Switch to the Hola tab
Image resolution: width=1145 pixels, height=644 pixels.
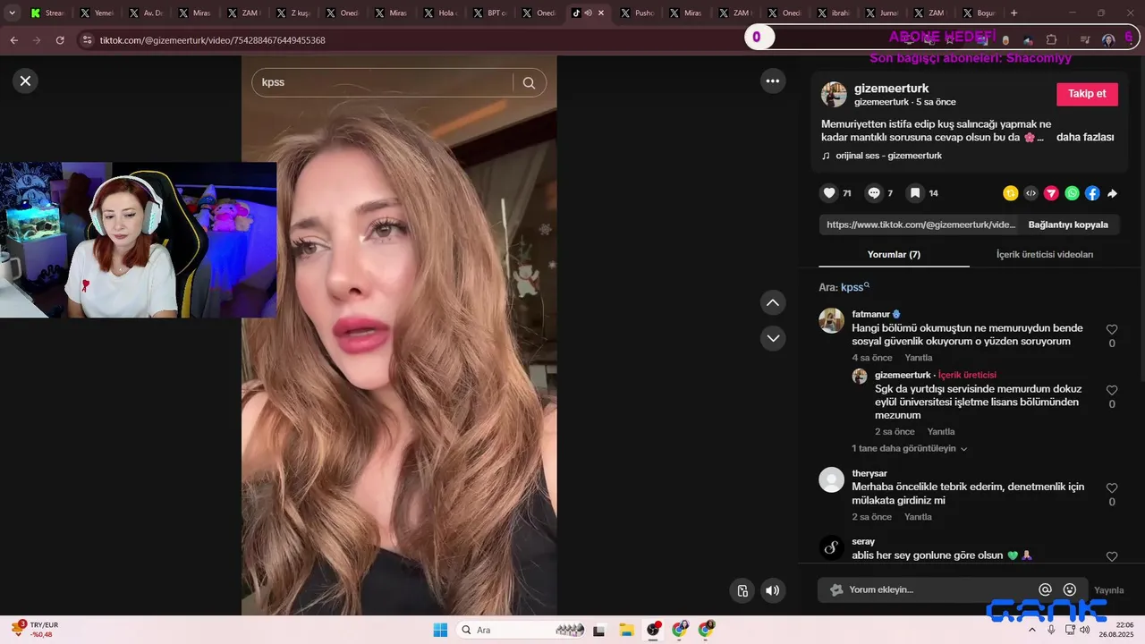pyautogui.click(x=440, y=13)
